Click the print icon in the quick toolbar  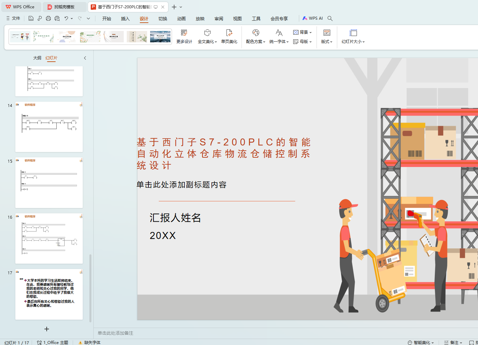pyautogui.click(x=48, y=18)
